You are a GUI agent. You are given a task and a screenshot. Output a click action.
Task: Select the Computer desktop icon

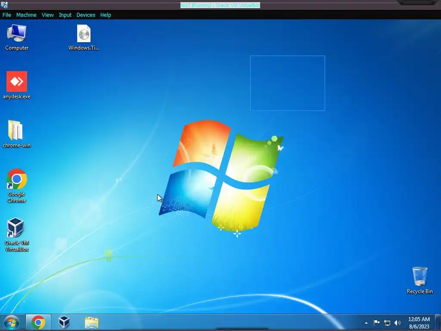(17, 37)
